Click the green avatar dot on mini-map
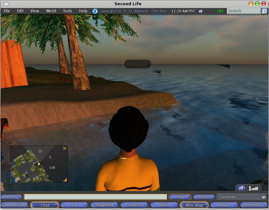The image size is (269, 210). pyautogui.click(x=19, y=160)
